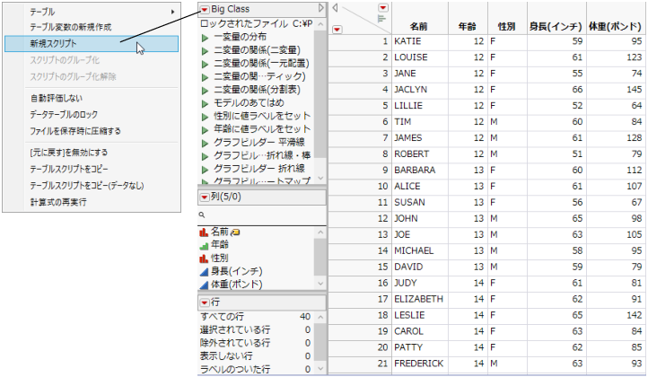Open the Big Class red triangle menu
This screenshot has height=377, width=648.
click(205, 9)
